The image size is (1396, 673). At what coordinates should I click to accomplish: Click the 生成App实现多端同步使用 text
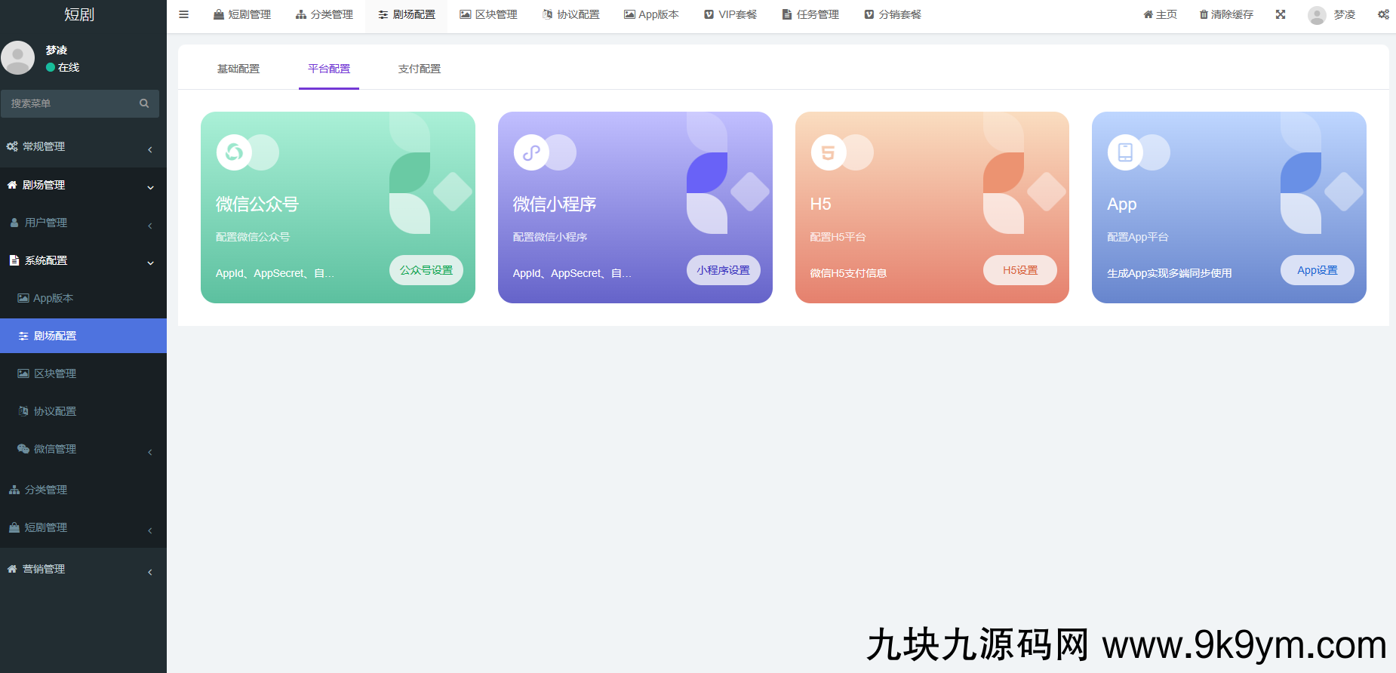coord(1169,273)
